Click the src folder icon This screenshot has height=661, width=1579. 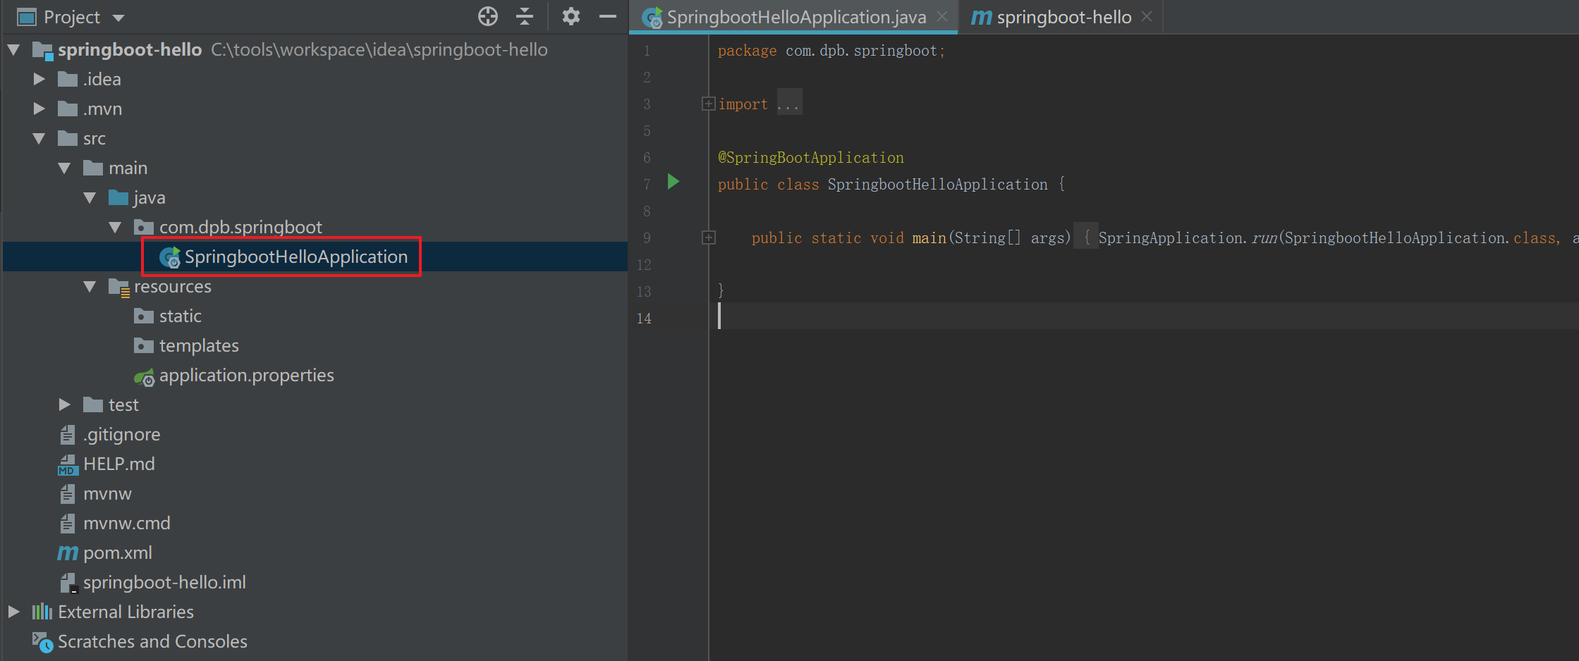pos(68,138)
